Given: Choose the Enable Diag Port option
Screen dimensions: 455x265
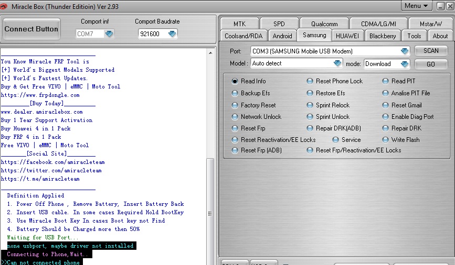Looking at the screenshot, I should point(385,117).
